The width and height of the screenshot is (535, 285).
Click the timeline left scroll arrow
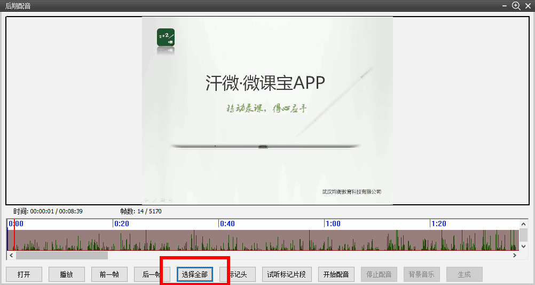tap(11, 255)
